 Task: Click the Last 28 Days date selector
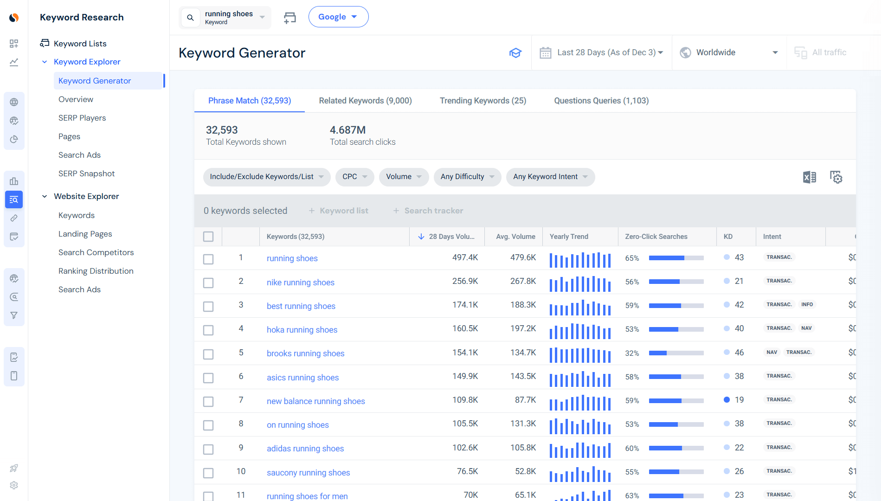pos(602,52)
